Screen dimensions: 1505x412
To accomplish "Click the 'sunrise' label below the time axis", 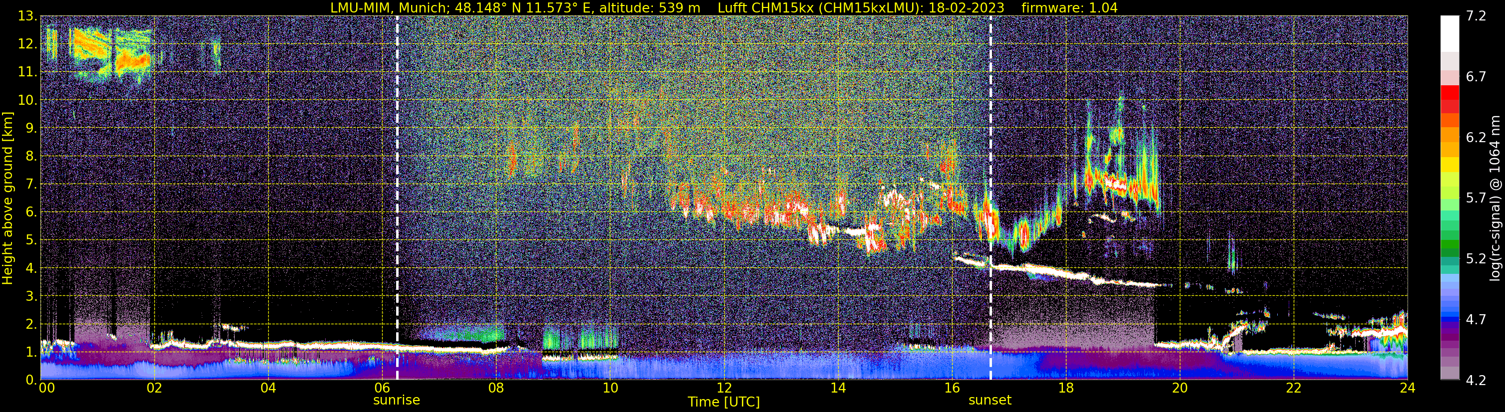I will [397, 400].
